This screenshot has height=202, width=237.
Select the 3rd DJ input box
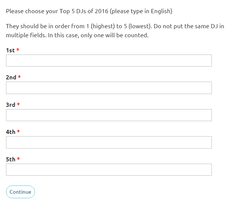coord(109,115)
